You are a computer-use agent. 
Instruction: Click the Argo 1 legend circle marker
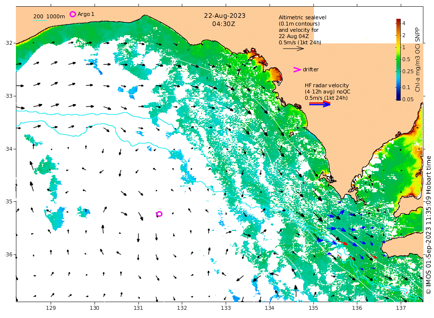72,14
